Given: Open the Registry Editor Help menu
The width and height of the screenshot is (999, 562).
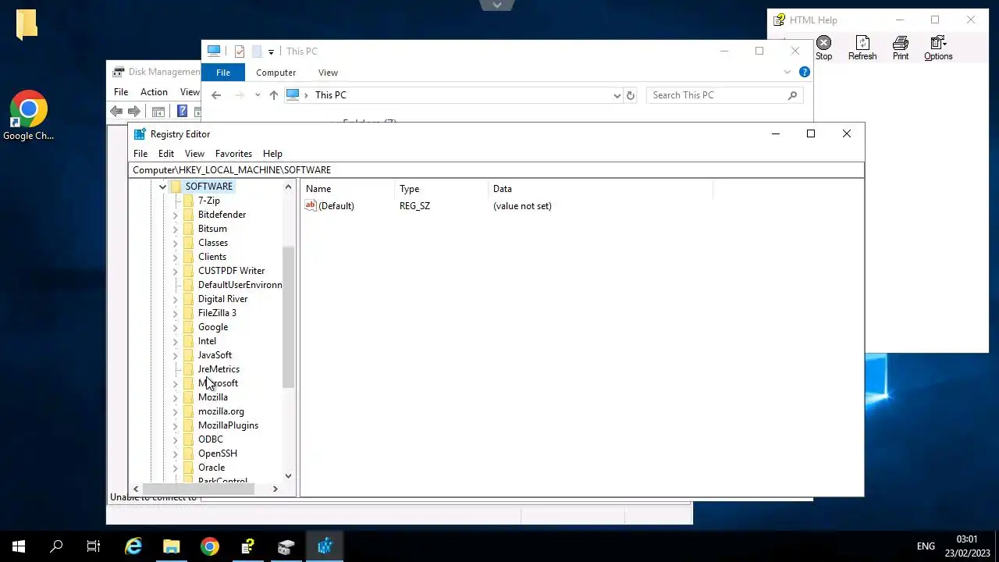Looking at the screenshot, I should point(272,154).
